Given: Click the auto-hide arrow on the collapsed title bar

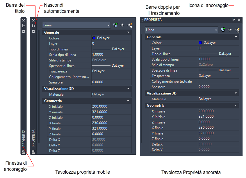Looking at the screenshot, I should [x=24, y=26].
